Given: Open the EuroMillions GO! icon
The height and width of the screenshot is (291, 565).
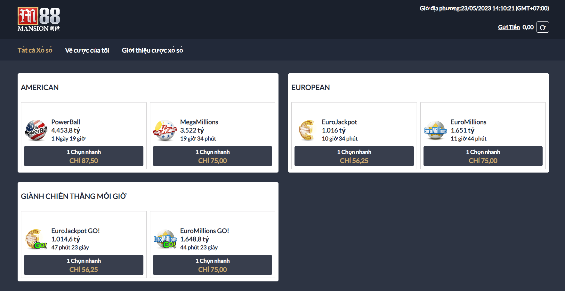Looking at the screenshot, I should point(165,239).
